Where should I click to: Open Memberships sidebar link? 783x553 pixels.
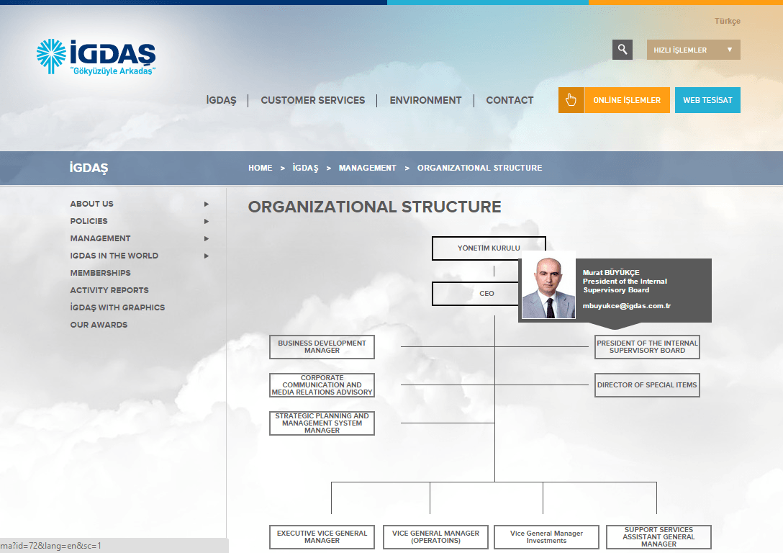coord(100,273)
